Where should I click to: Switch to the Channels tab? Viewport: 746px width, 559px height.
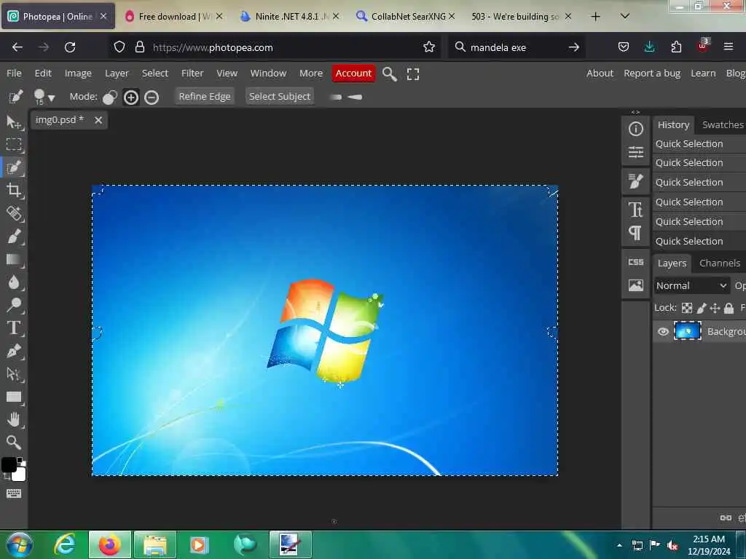pos(719,263)
